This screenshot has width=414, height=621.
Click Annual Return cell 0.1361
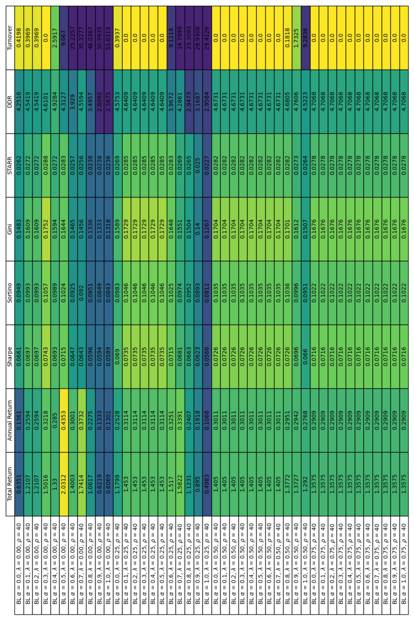tap(19, 420)
